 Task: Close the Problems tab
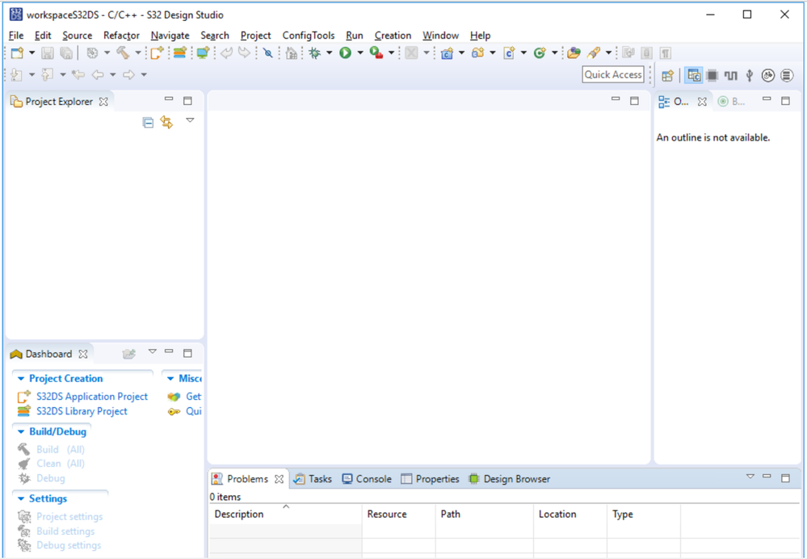coord(279,479)
